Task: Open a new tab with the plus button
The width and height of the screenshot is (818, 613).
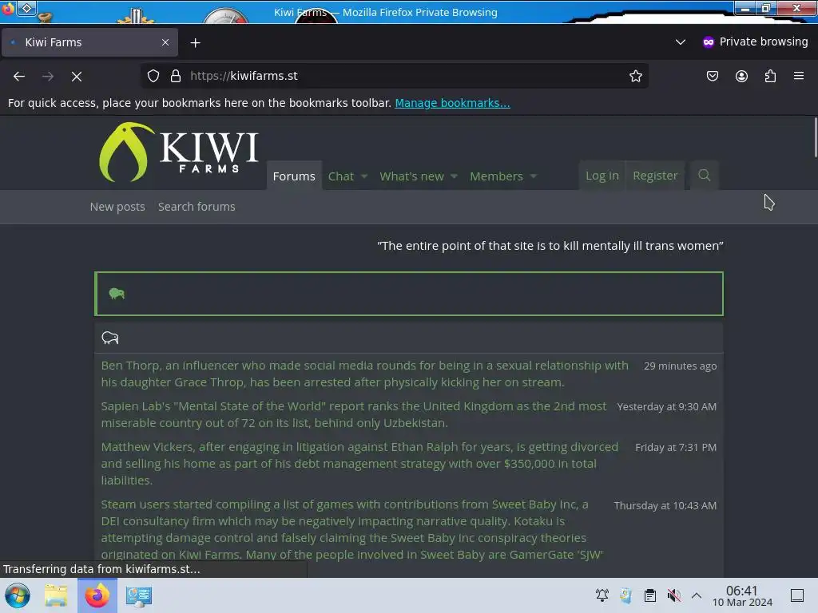Action: [x=195, y=43]
